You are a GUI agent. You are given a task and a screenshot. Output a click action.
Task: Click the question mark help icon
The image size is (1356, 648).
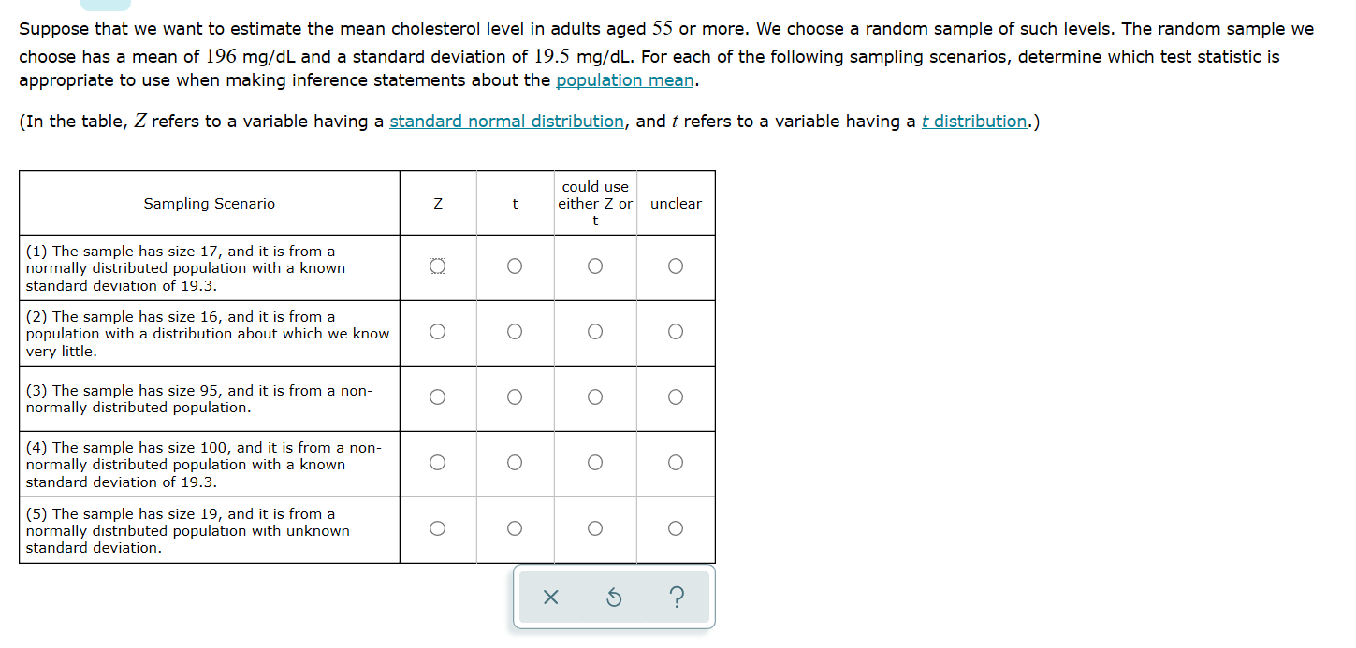coord(678,597)
